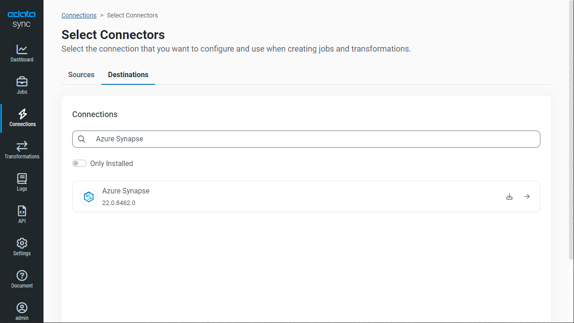Click the arrow on the Azure Synapse row
Screen dimensions: 574x323
(527, 196)
